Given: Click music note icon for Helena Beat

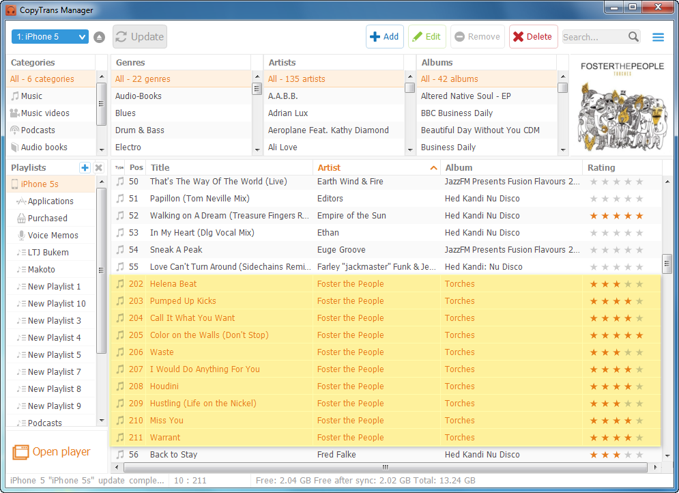Looking at the screenshot, I should (x=120, y=284).
